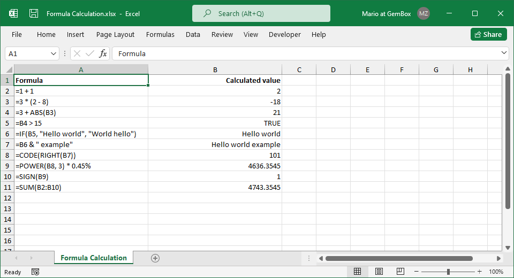Open the Formulas ribbon tab
Image resolution: width=514 pixels, height=278 pixels.
pyautogui.click(x=160, y=34)
